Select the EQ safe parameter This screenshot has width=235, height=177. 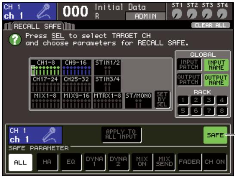71,162
